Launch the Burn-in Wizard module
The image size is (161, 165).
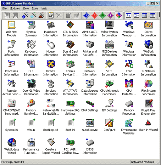coord(148,125)
